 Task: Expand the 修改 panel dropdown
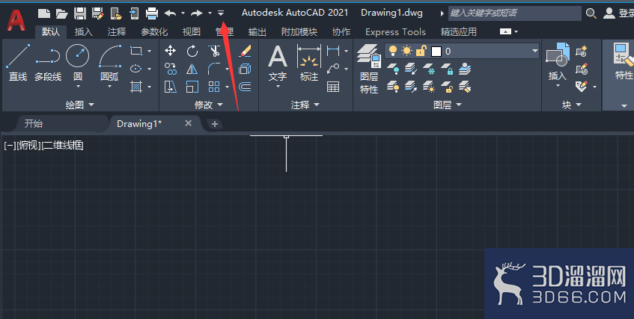(x=209, y=105)
